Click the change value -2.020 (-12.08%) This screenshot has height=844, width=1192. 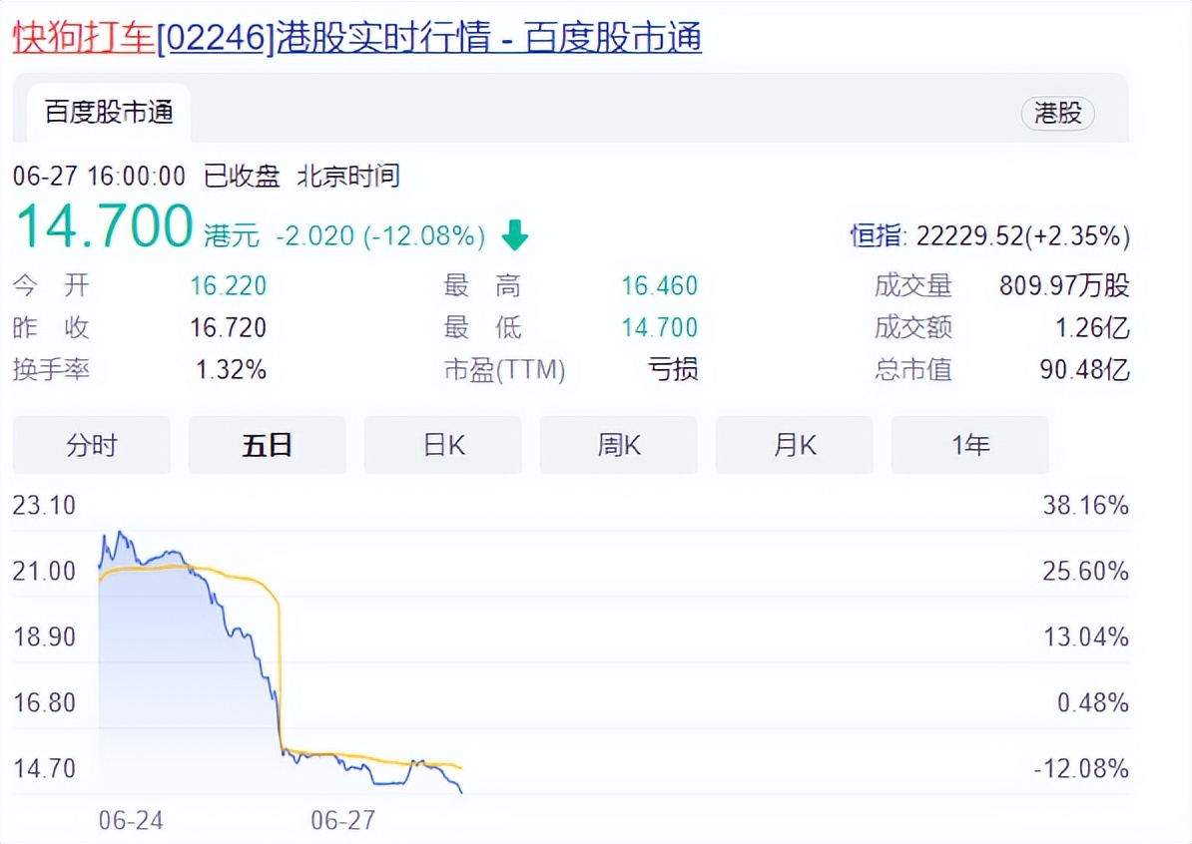point(380,236)
